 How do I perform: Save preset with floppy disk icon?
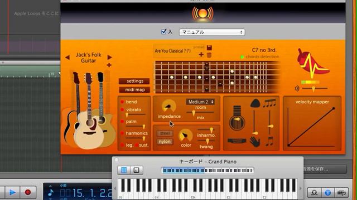209,48
